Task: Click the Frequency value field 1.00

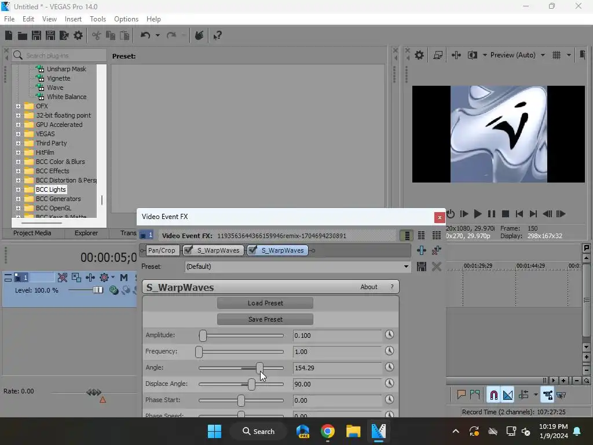Action: pyautogui.click(x=338, y=352)
